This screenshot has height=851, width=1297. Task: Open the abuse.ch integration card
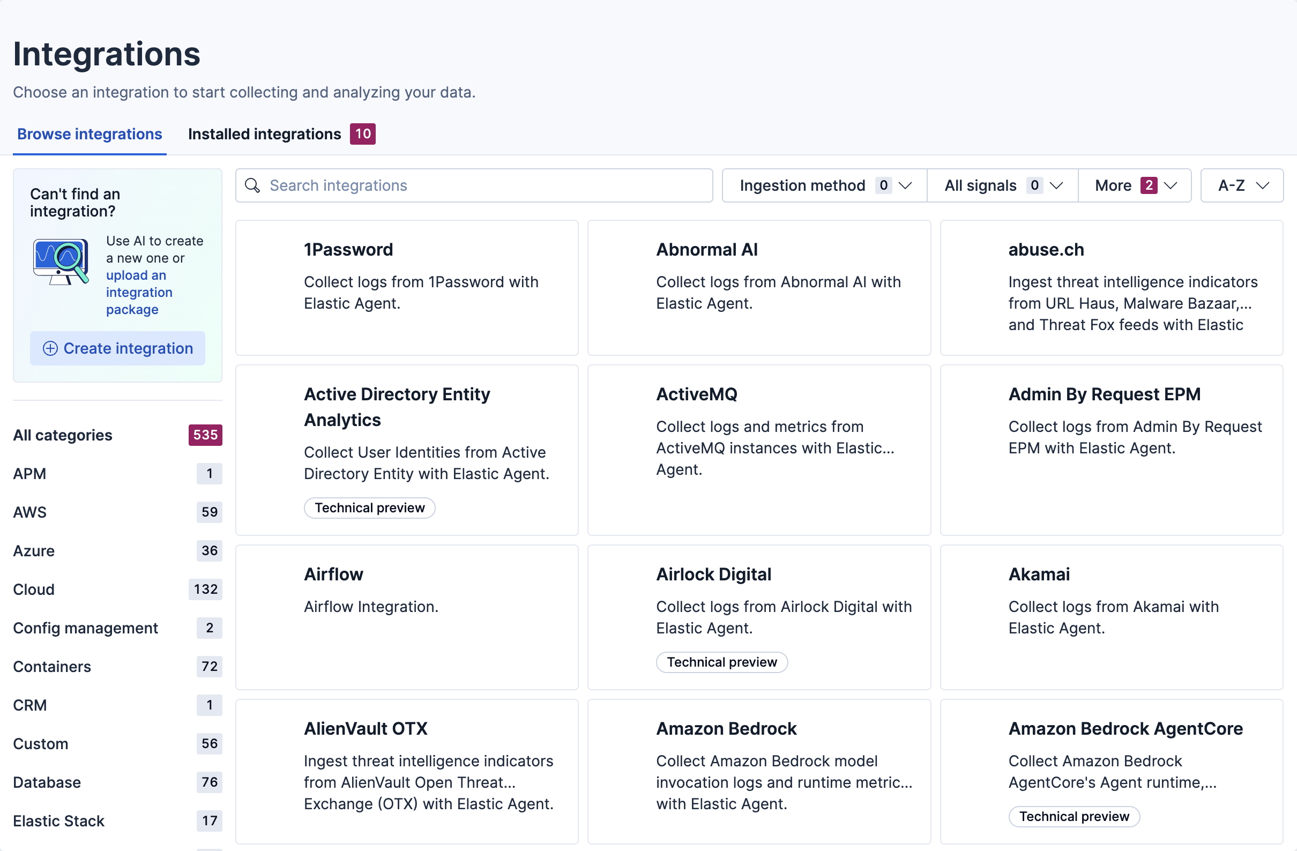tap(1112, 288)
